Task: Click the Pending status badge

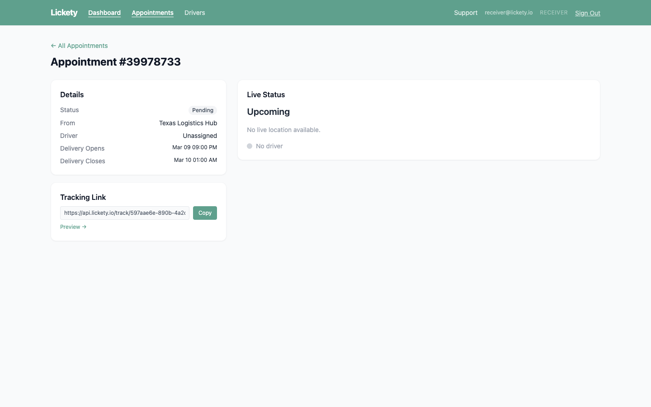Action: 203,110
